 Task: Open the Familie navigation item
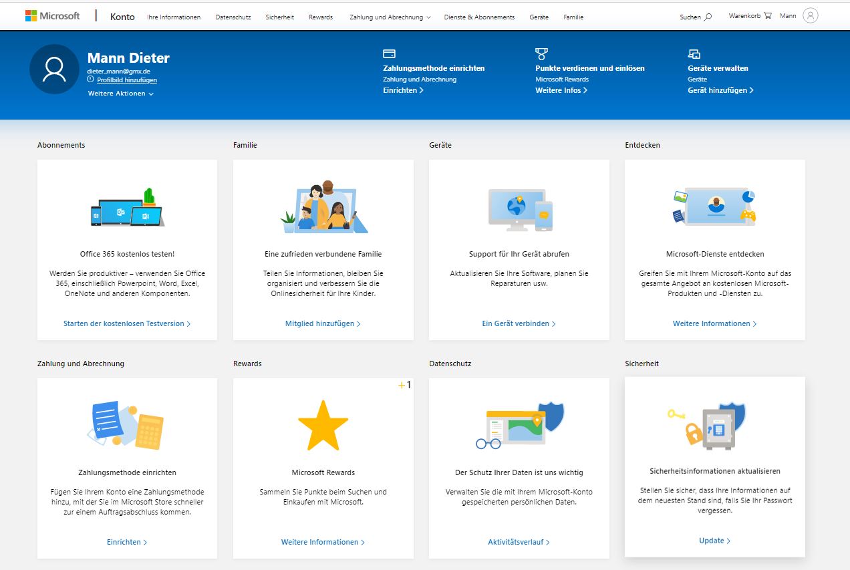[x=573, y=17]
